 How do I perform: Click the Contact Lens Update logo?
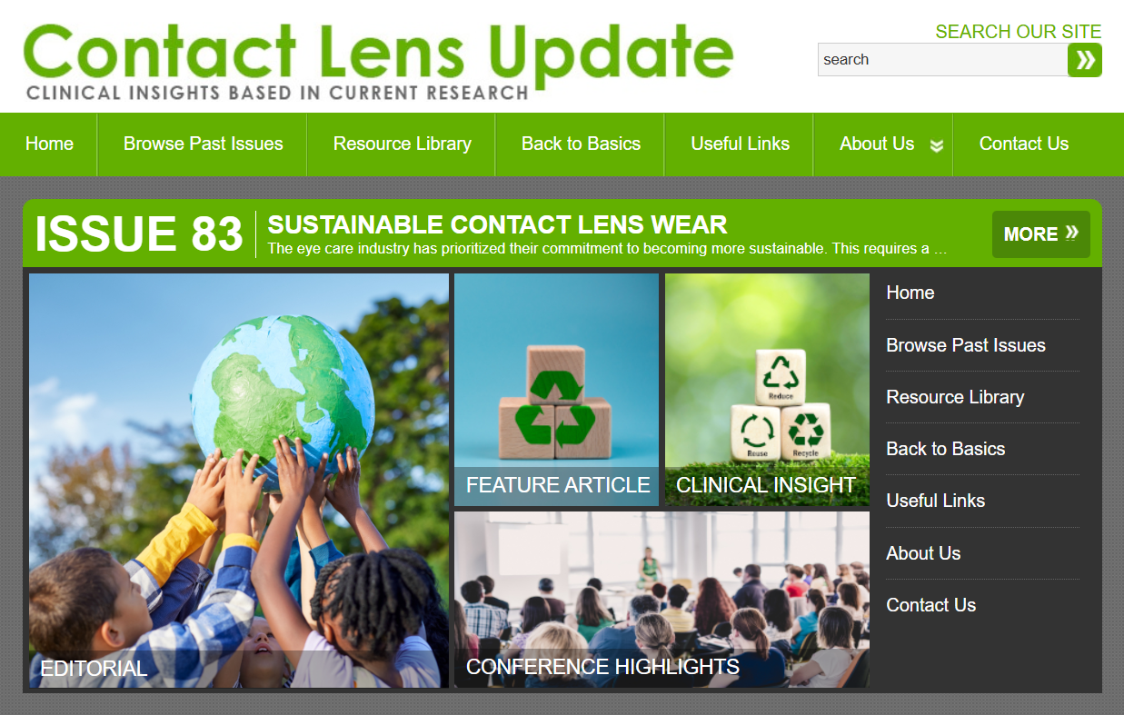coord(378,61)
